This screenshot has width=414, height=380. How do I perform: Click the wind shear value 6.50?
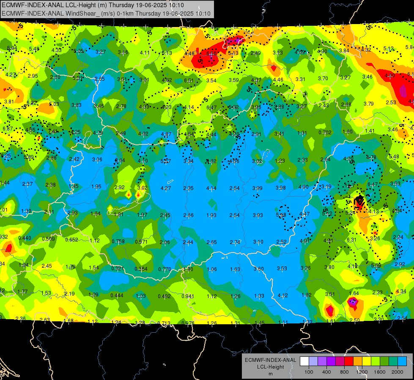coord(211,54)
